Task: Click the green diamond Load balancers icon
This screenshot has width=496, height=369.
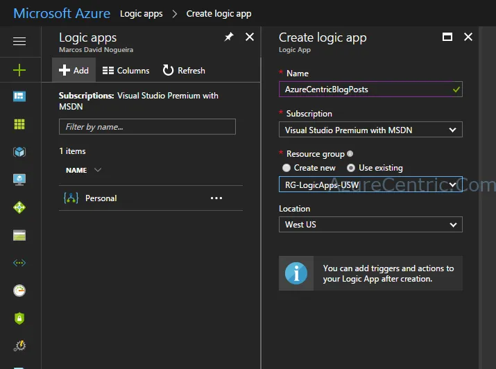Action: (19, 207)
